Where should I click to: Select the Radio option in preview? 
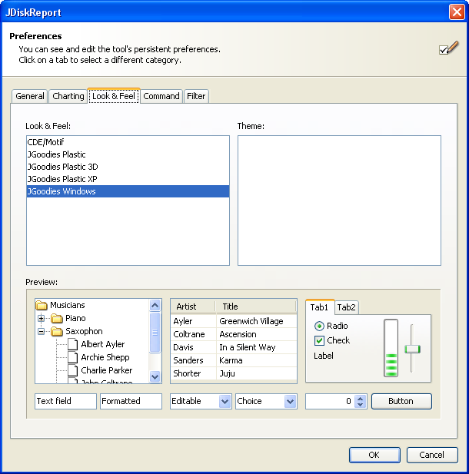coord(319,326)
